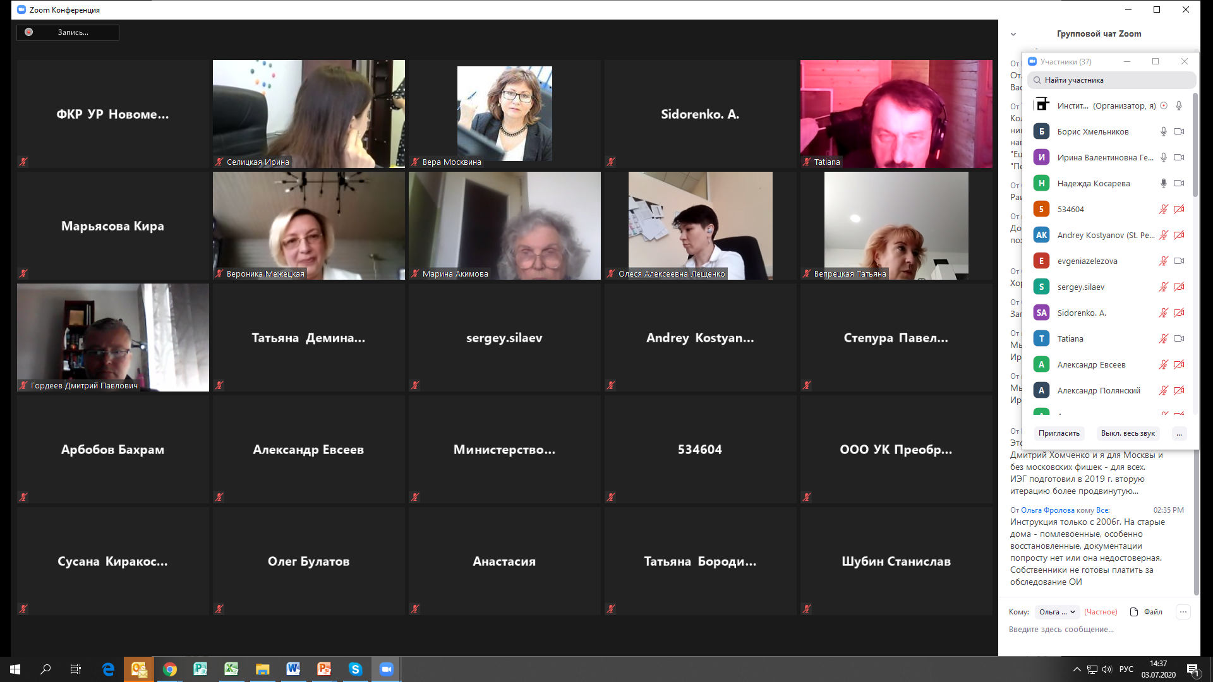The width and height of the screenshot is (1213, 682).
Task: Open Excel from taskbar
Action: tap(231, 669)
